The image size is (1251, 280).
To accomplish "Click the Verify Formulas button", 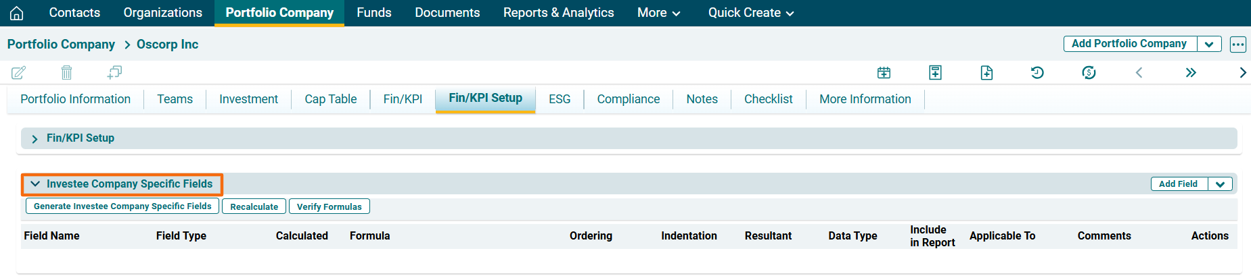I will click(x=329, y=206).
